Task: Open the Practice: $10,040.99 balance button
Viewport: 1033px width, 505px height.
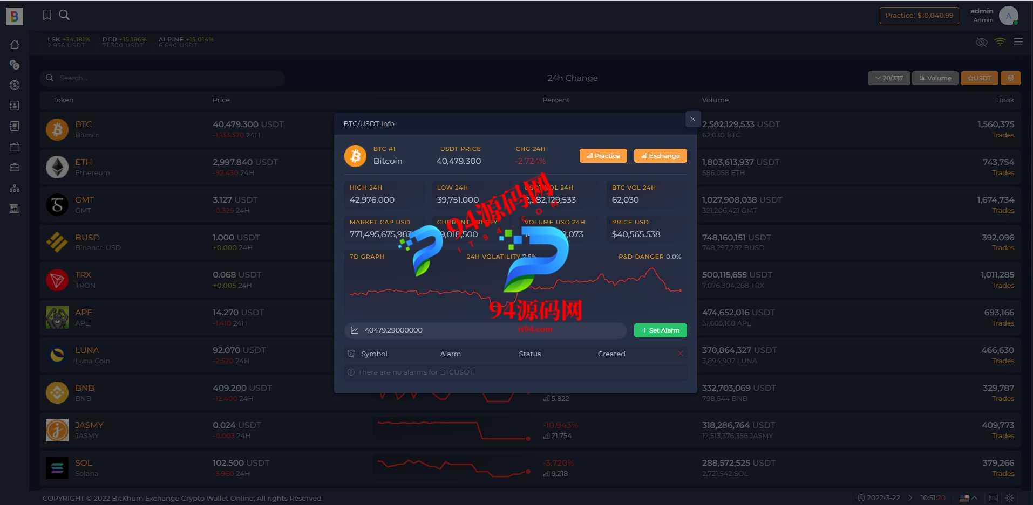Action: 919,16
